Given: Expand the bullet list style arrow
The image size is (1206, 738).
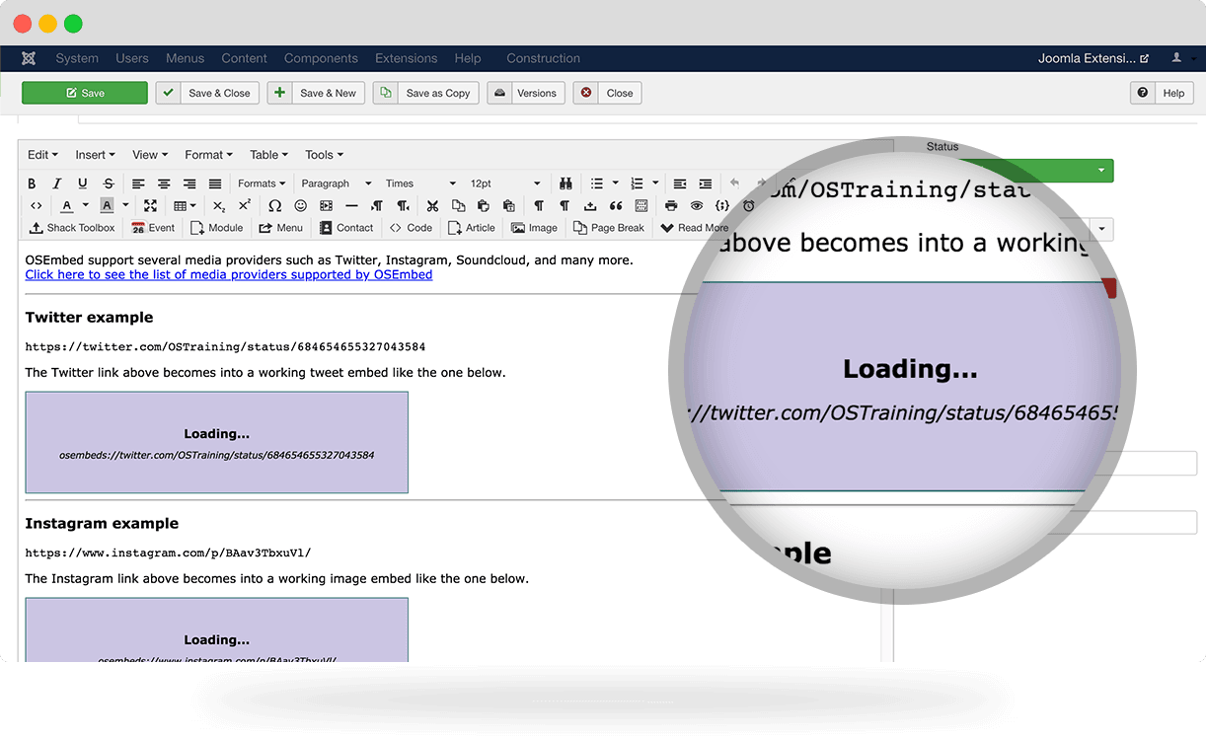Looking at the screenshot, I should pos(615,184).
